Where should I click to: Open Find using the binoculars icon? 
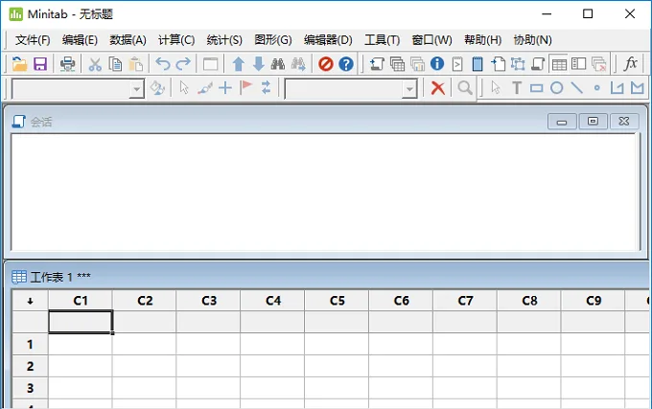[278, 64]
